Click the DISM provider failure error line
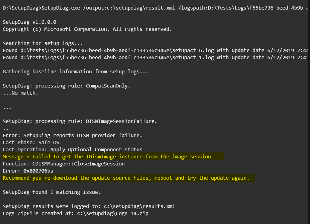Screen dimensions: 310x224 click(x=72, y=136)
